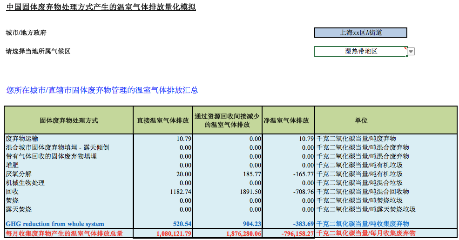Click the GHG reduction from whole system label
The height and width of the screenshot is (240, 459).
[55, 224]
